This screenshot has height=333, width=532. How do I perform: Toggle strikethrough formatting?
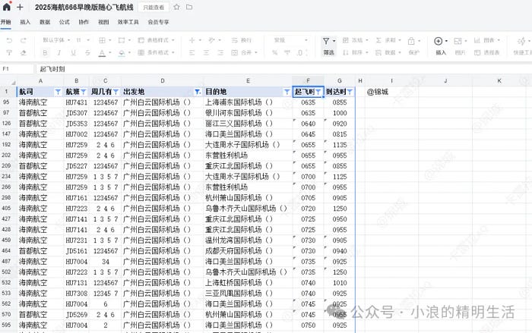[x=87, y=52]
